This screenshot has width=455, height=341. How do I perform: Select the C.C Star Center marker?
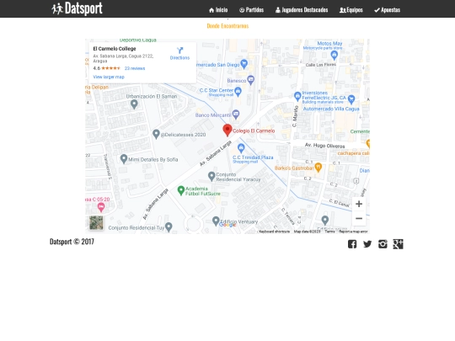238,91
